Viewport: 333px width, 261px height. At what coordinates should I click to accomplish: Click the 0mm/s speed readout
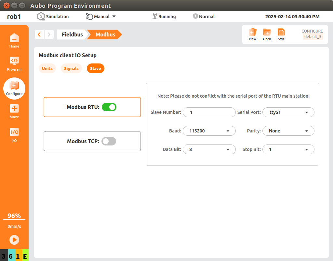point(14,227)
